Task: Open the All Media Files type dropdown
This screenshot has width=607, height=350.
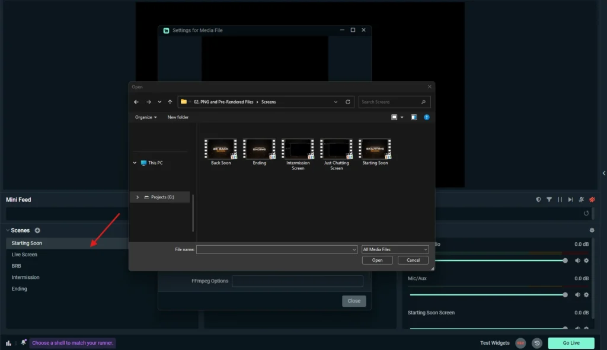Action: pyautogui.click(x=395, y=249)
